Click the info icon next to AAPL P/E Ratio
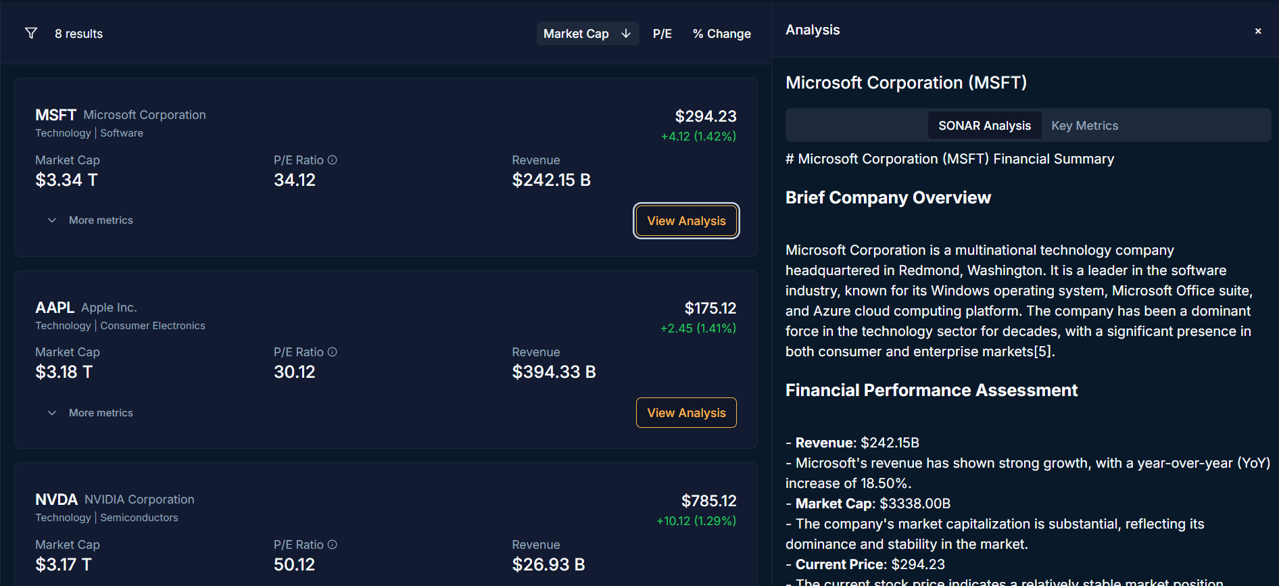The width and height of the screenshot is (1279, 586). 333,352
